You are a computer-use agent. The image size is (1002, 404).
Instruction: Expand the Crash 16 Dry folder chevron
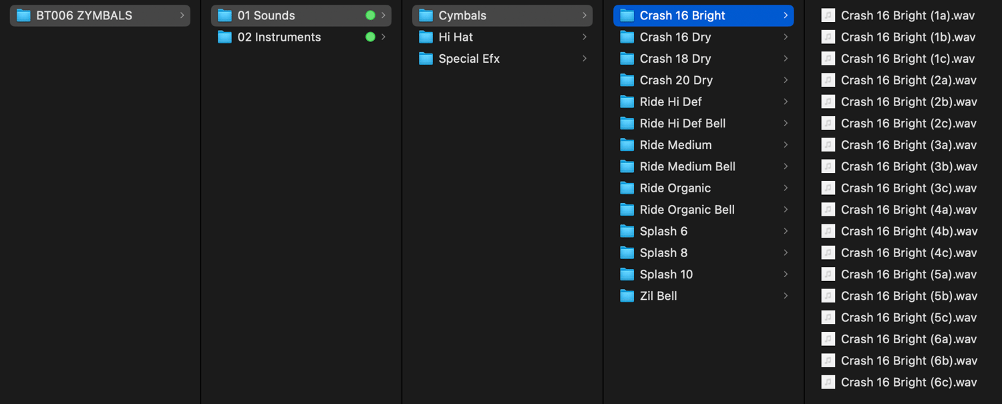click(x=786, y=37)
